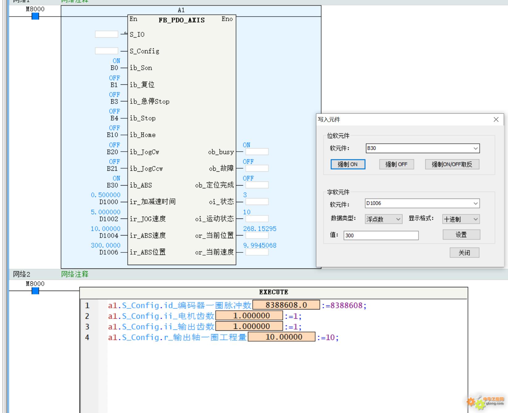Click the M8000 contact in 网络2

[x=35, y=291]
